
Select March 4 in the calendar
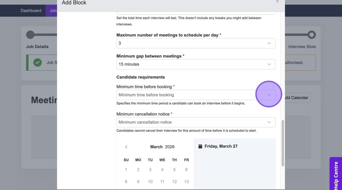(162, 170)
